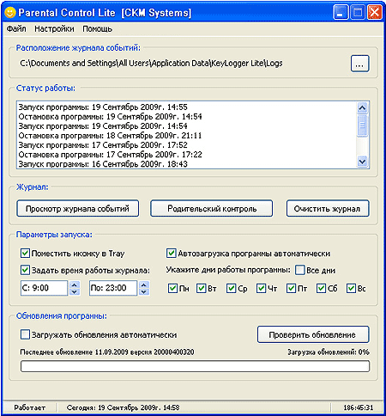
Task: Open the Настройки menu
Action: click(x=54, y=29)
